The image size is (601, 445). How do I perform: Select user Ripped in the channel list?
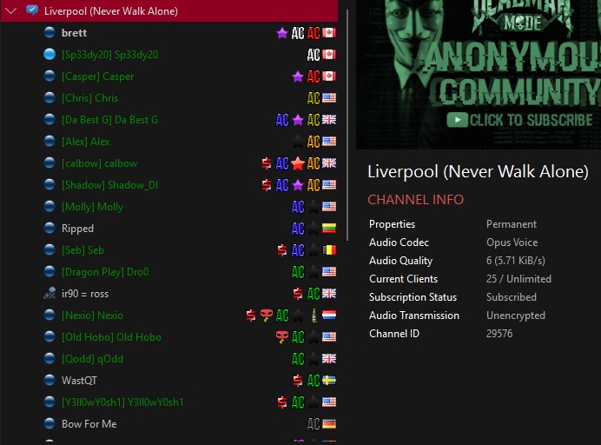(77, 229)
